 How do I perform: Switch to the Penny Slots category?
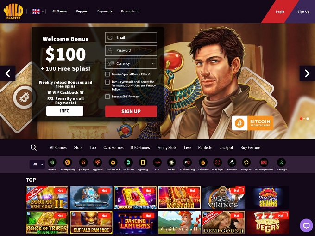167,148
